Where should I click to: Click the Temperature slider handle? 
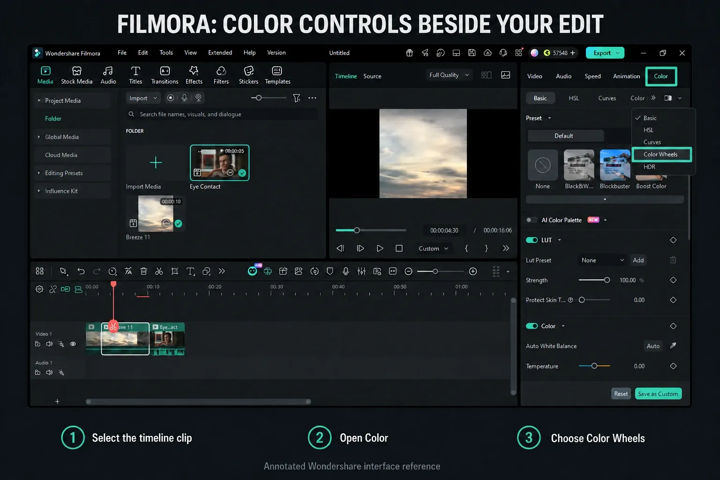(594, 366)
